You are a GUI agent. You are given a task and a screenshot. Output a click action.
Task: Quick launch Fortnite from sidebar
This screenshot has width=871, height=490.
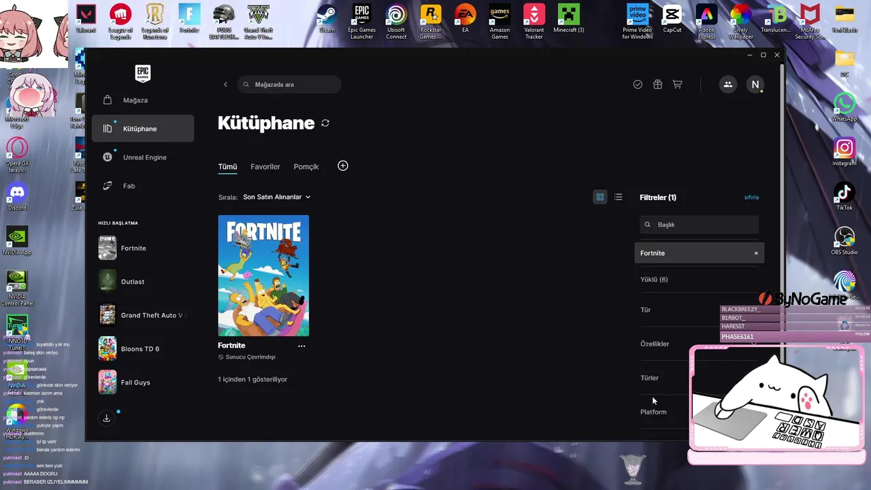[143, 248]
